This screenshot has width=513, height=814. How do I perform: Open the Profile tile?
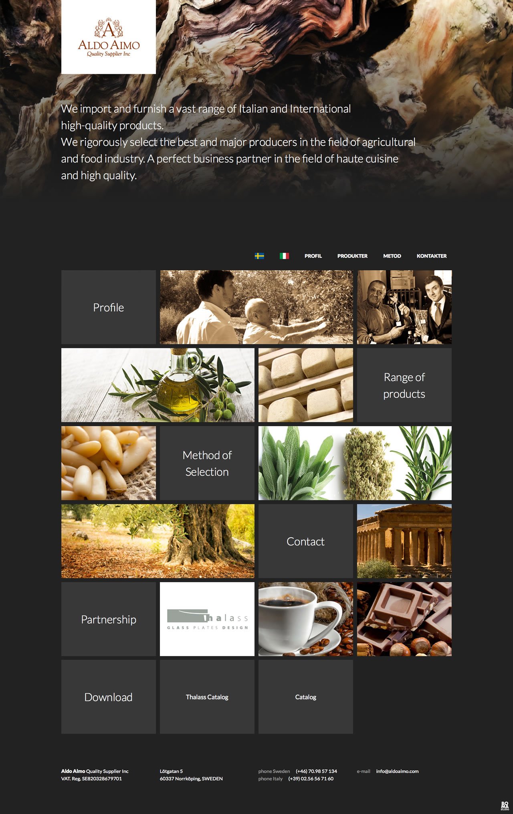point(109,307)
